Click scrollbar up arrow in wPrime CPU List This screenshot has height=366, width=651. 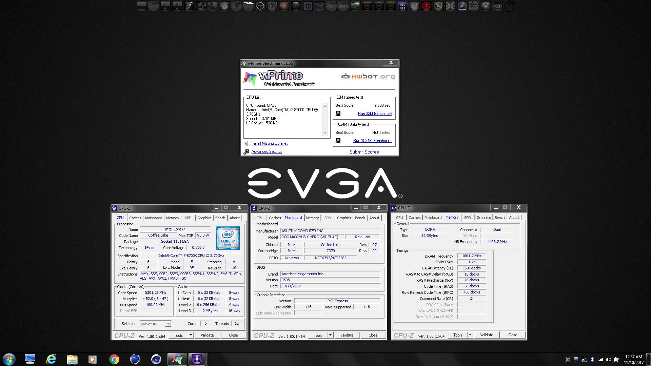point(325,106)
